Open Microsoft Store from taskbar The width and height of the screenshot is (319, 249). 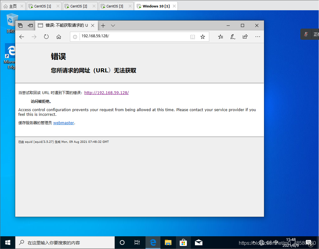[x=183, y=242]
